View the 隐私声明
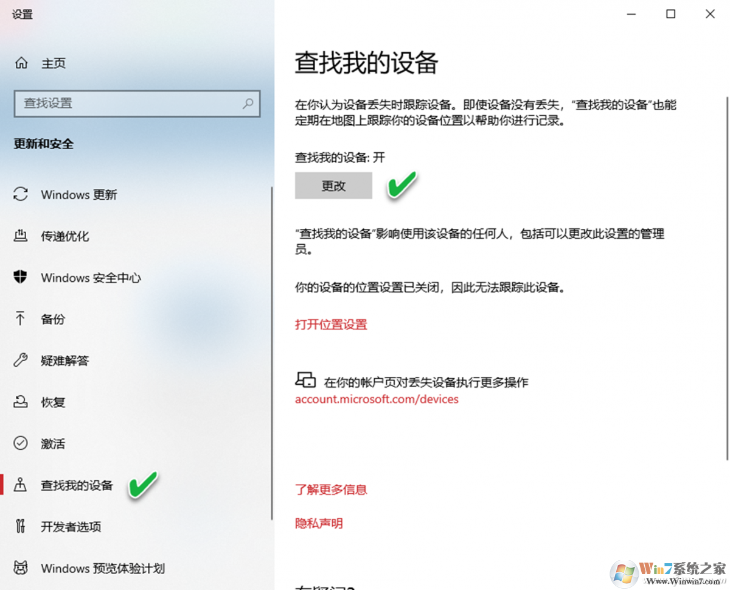The width and height of the screenshot is (730, 590). (x=319, y=523)
